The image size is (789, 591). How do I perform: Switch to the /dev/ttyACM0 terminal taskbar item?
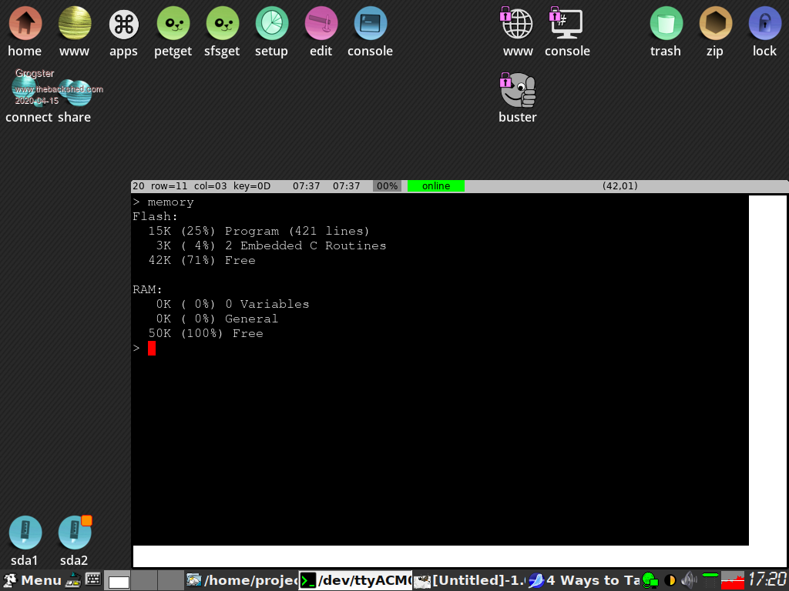coord(355,580)
